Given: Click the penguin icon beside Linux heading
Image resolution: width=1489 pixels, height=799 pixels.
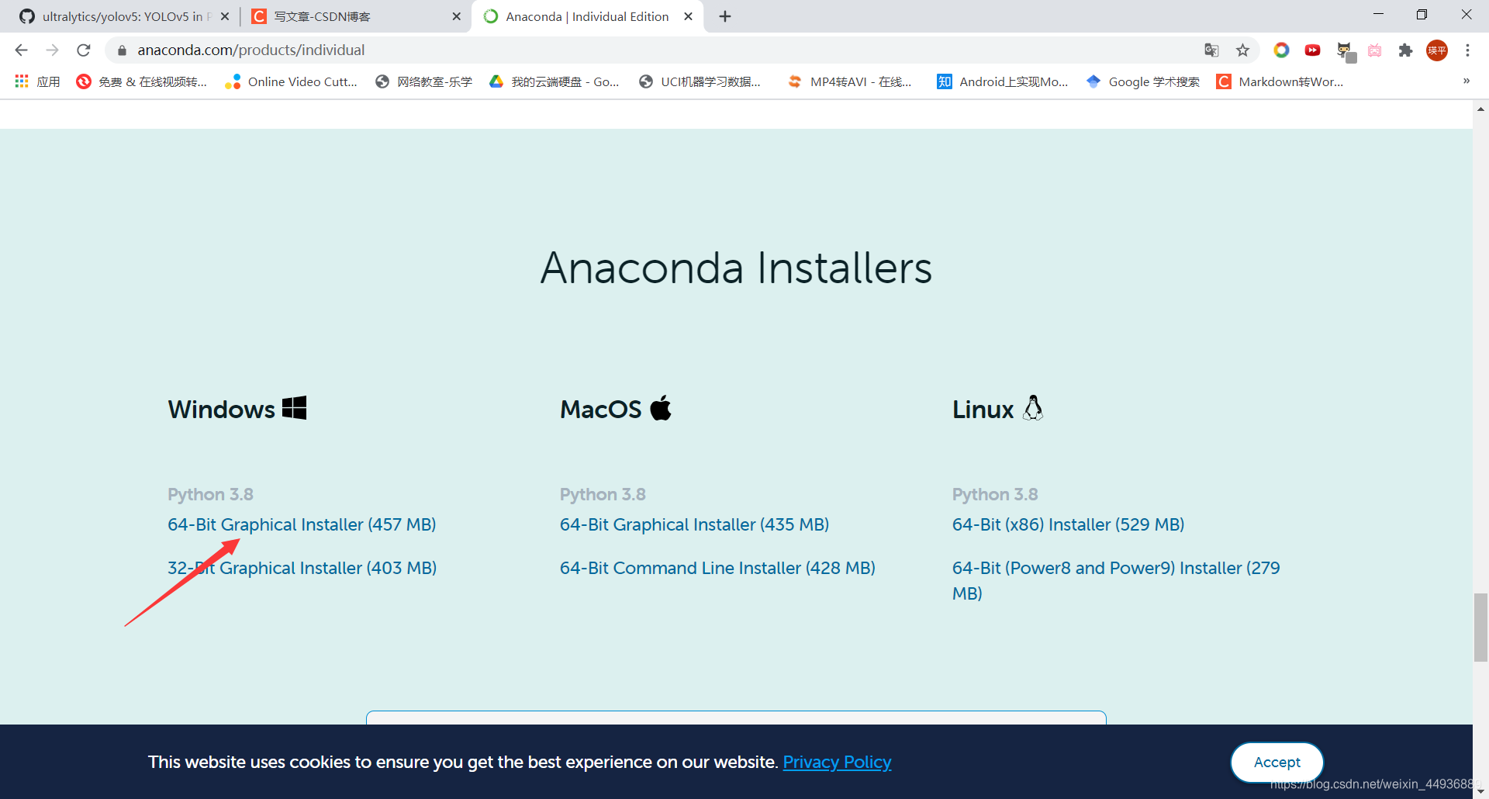Looking at the screenshot, I should [1033, 407].
